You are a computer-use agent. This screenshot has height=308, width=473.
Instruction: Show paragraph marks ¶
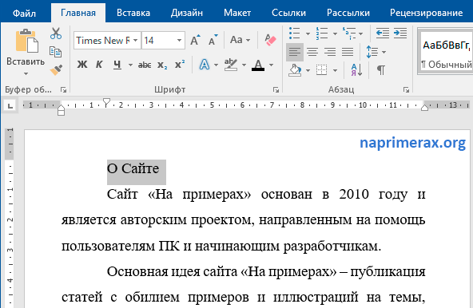point(381,70)
